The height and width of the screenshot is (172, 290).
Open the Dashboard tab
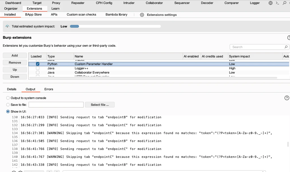[13, 3]
